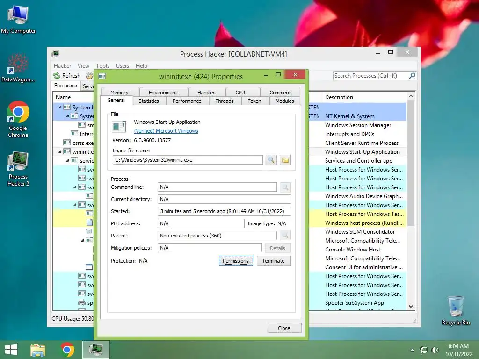
Task: Switch to the Processes tab in main window
Action: click(x=65, y=86)
